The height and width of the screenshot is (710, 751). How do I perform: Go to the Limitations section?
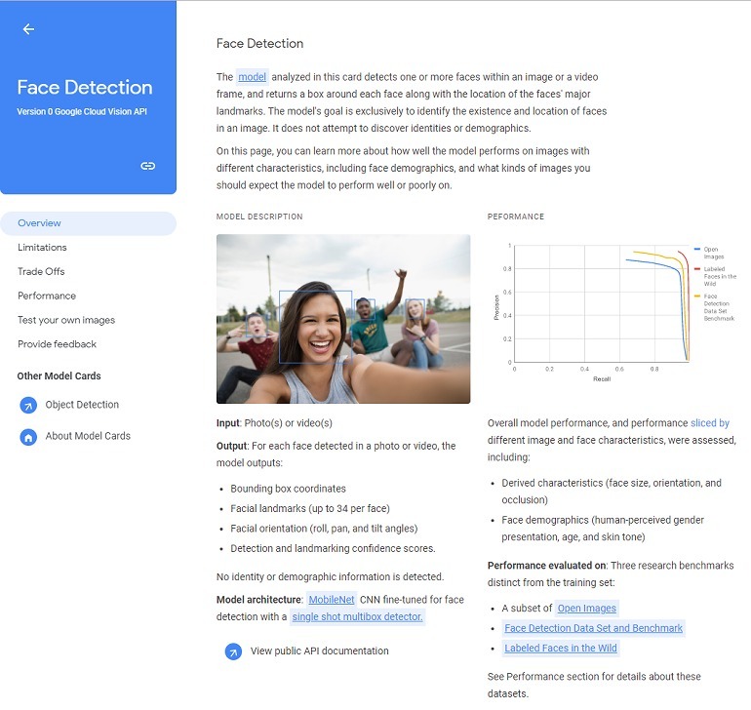[x=42, y=248]
